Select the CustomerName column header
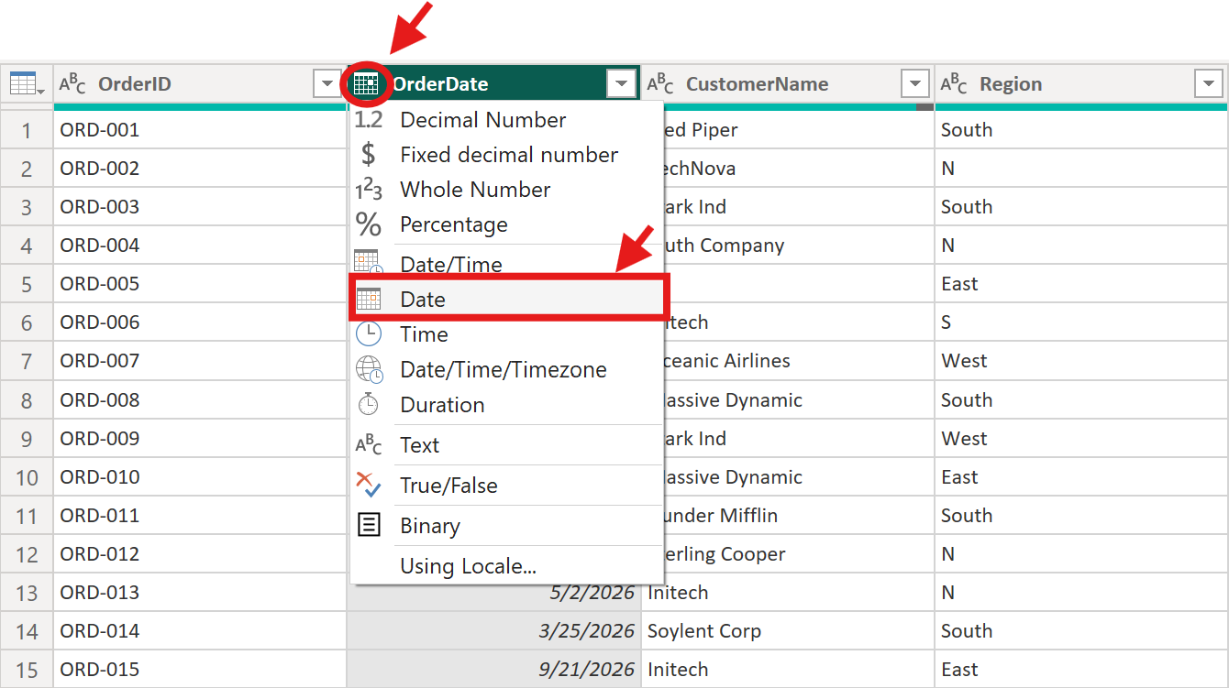Image resolution: width=1229 pixels, height=688 pixels. click(788, 84)
